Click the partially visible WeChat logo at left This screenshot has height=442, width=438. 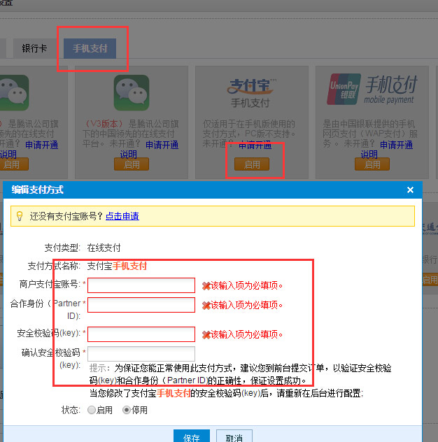pyautogui.click(x=14, y=93)
